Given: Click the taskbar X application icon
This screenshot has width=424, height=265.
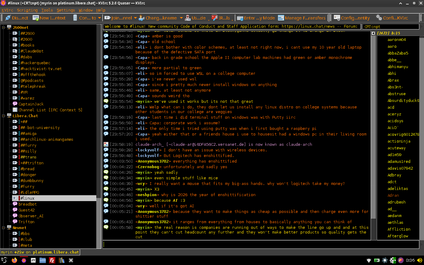Looking at the screenshot, I should (71, 260).
